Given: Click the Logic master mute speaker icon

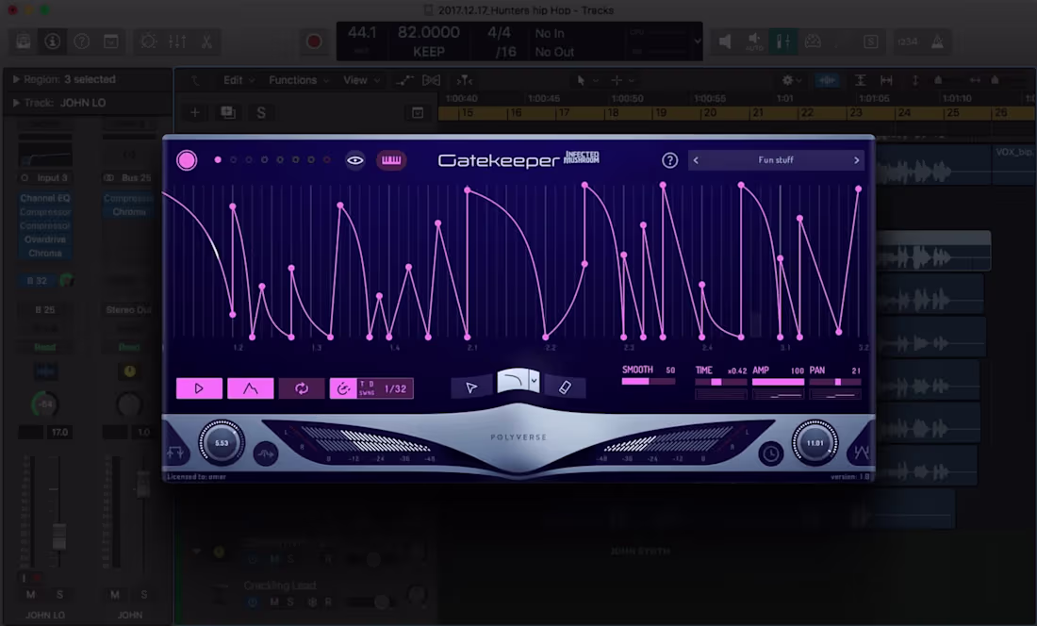Looking at the screenshot, I should click(726, 41).
